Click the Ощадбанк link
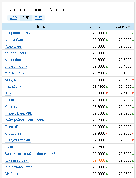The width and height of the screenshot is (136, 178). point(13,87)
